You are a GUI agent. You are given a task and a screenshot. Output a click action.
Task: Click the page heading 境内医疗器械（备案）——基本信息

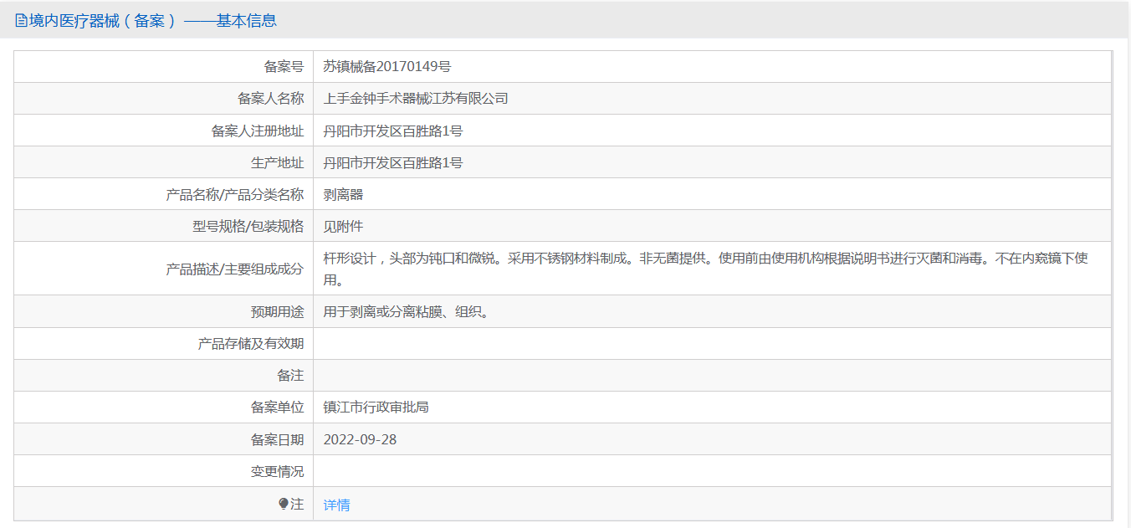pyautogui.click(x=153, y=21)
